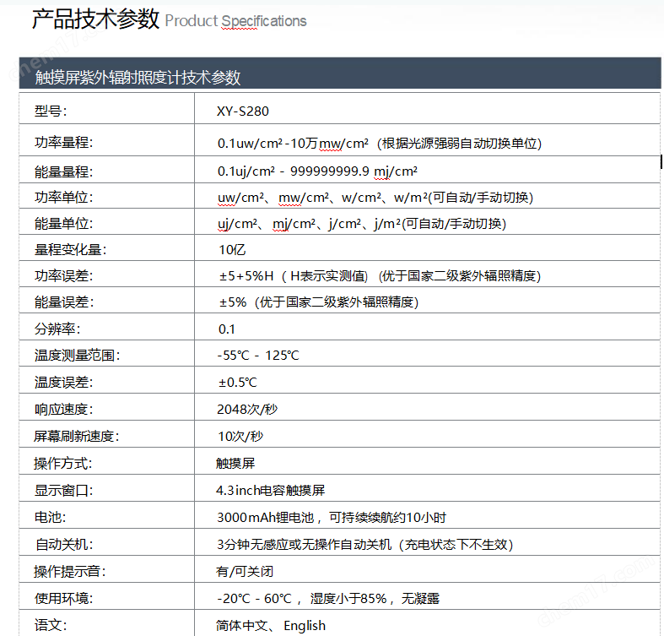
Task: Select the value ±5% (优于国家二级紫外辐照精度)
Action: (x=319, y=302)
